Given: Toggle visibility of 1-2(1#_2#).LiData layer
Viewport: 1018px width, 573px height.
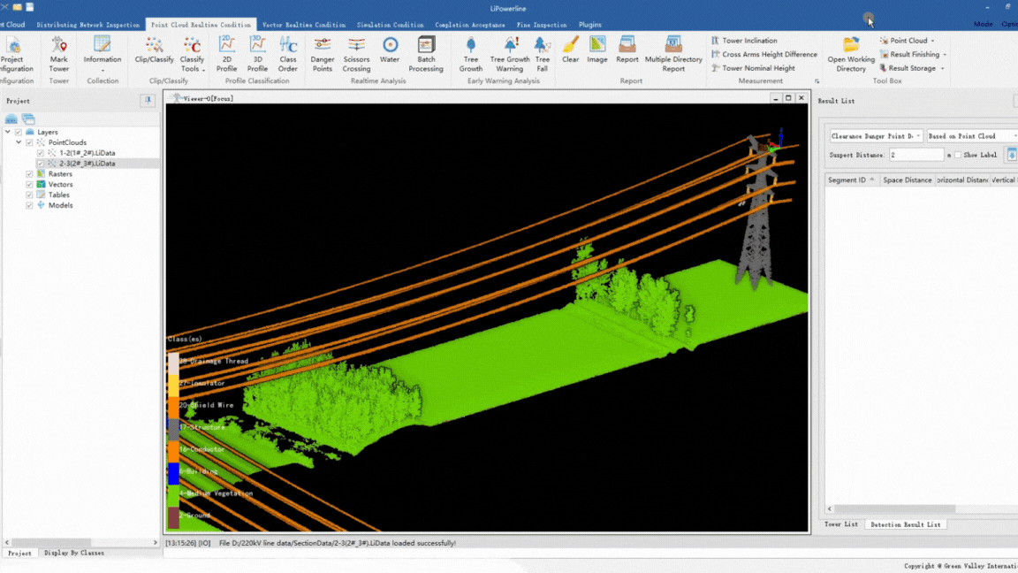Looking at the screenshot, I should pos(41,153).
